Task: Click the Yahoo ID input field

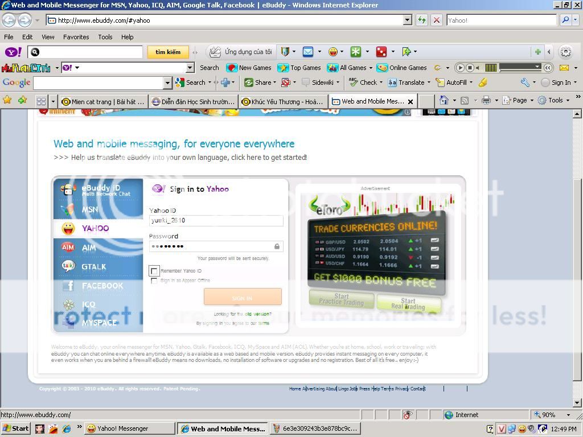Action: [x=216, y=221]
